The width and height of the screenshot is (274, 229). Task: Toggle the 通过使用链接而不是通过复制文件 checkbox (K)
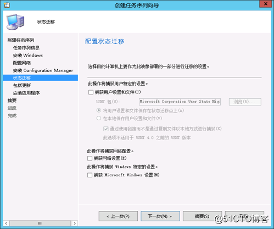click(x=106, y=129)
